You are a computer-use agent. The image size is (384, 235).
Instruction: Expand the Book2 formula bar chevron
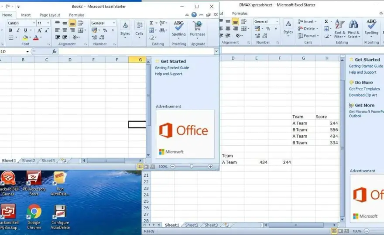coord(216,51)
